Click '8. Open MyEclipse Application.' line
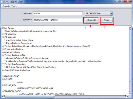Screen dimensions: 133x99 (16, 70)
